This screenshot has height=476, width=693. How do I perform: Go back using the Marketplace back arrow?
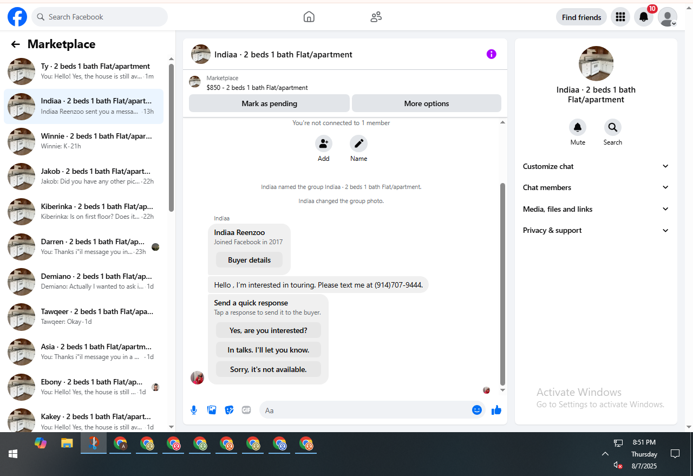click(15, 44)
